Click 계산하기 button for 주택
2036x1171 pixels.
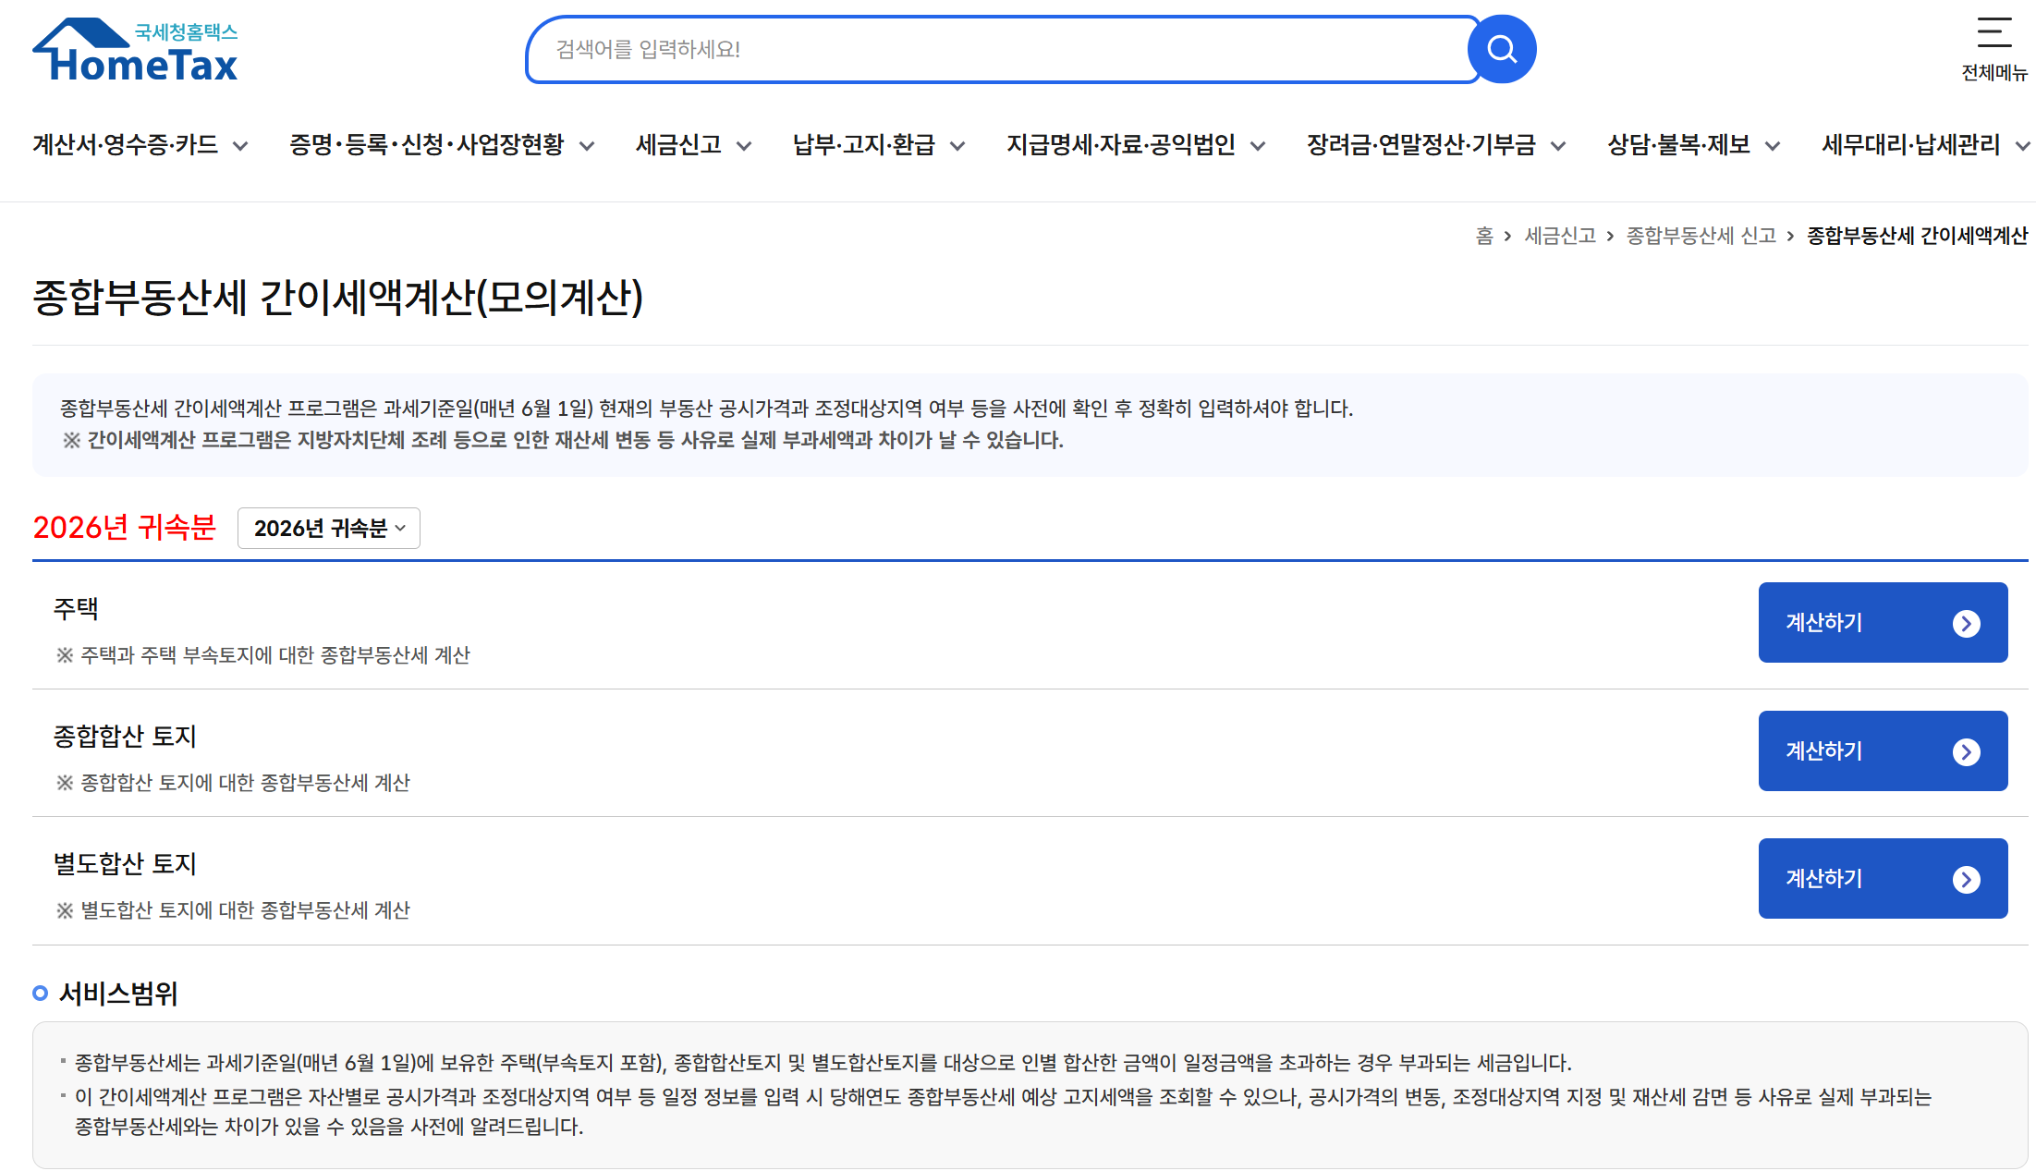tap(1884, 622)
